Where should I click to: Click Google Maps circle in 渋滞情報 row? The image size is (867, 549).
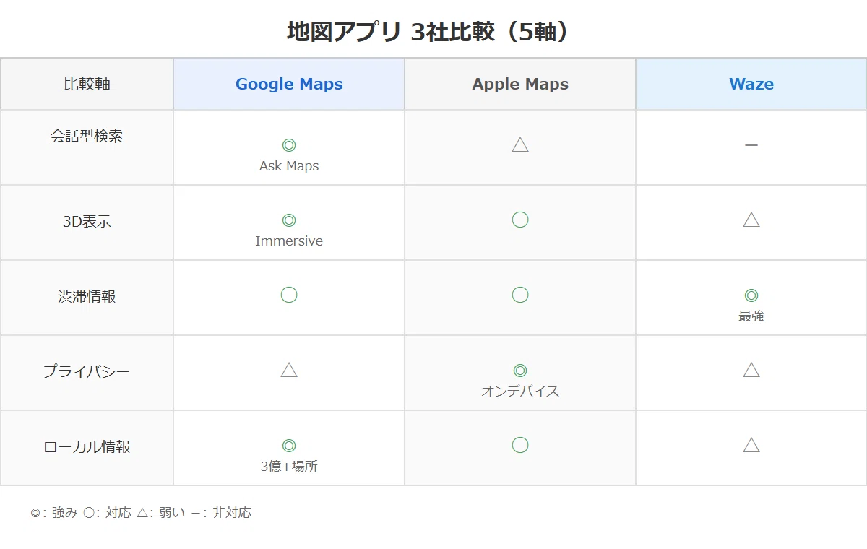click(x=289, y=295)
